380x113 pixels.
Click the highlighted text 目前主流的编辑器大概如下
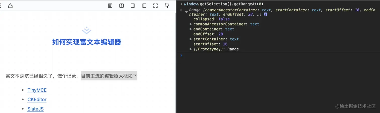tap(109, 76)
